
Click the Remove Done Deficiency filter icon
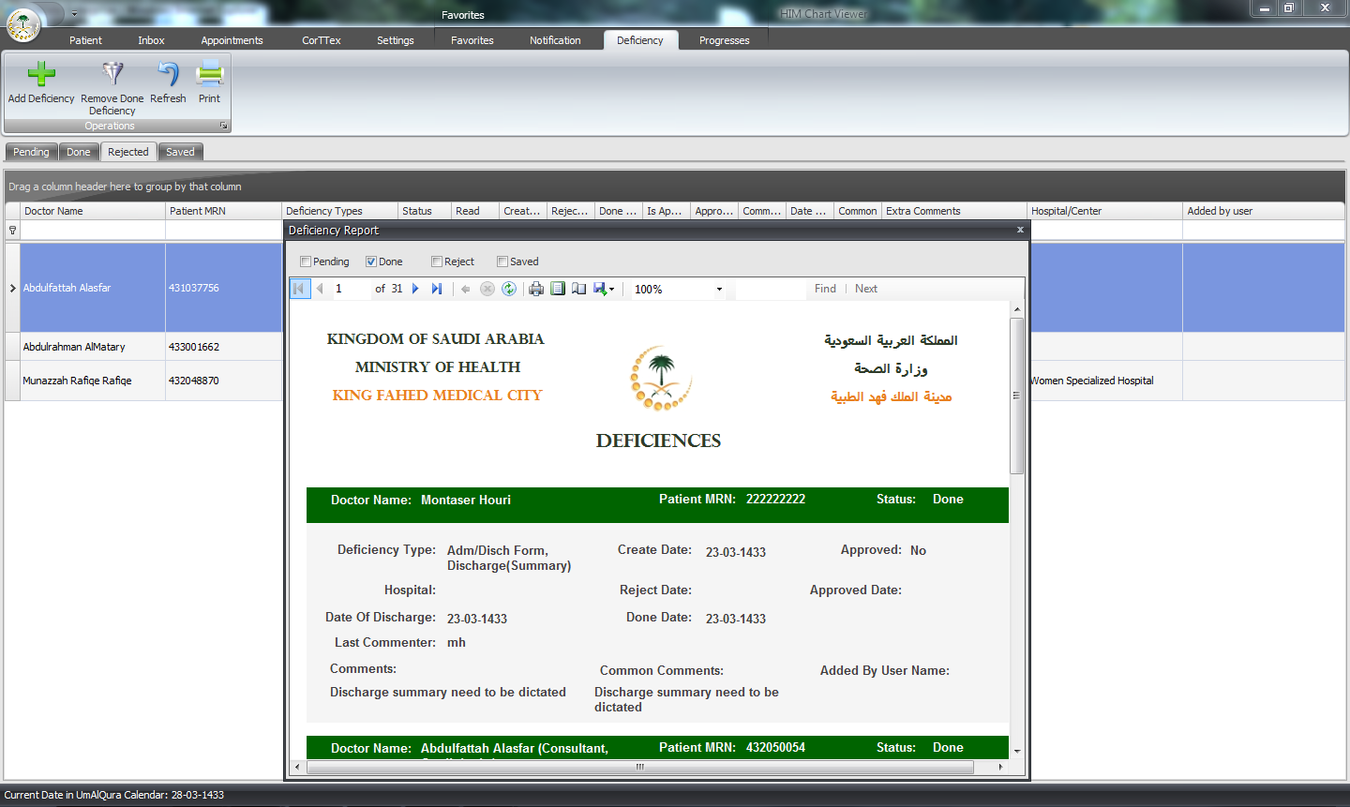pos(112,74)
